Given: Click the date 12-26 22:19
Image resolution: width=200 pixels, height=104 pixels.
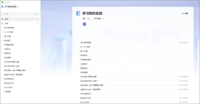Looking at the screenshot, I should tap(184, 42).
